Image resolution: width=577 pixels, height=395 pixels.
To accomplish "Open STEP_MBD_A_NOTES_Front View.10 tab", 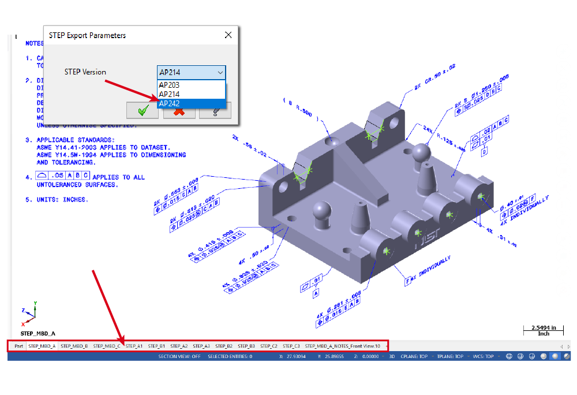I will tap(343, 346).
